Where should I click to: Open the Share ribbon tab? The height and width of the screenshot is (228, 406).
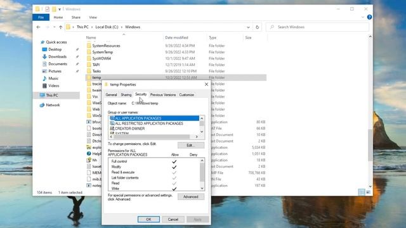tap(76, 17)
